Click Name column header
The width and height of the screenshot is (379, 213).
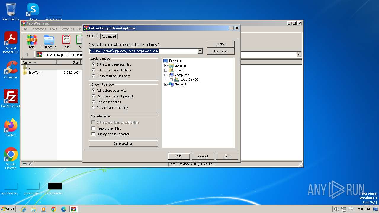pyautogui.click(x=39, y=62)
